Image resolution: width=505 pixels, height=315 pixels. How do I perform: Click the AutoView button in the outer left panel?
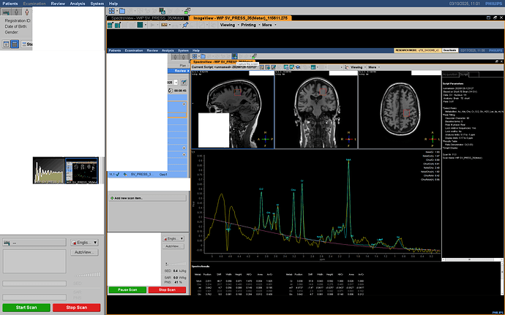coord(84,252)
